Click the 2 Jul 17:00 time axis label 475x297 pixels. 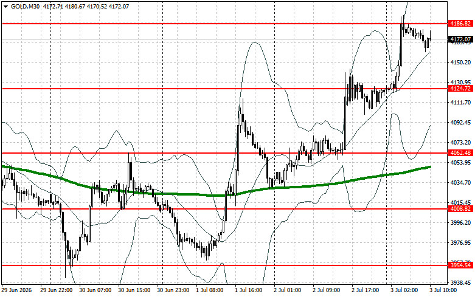tap(365, 290)
